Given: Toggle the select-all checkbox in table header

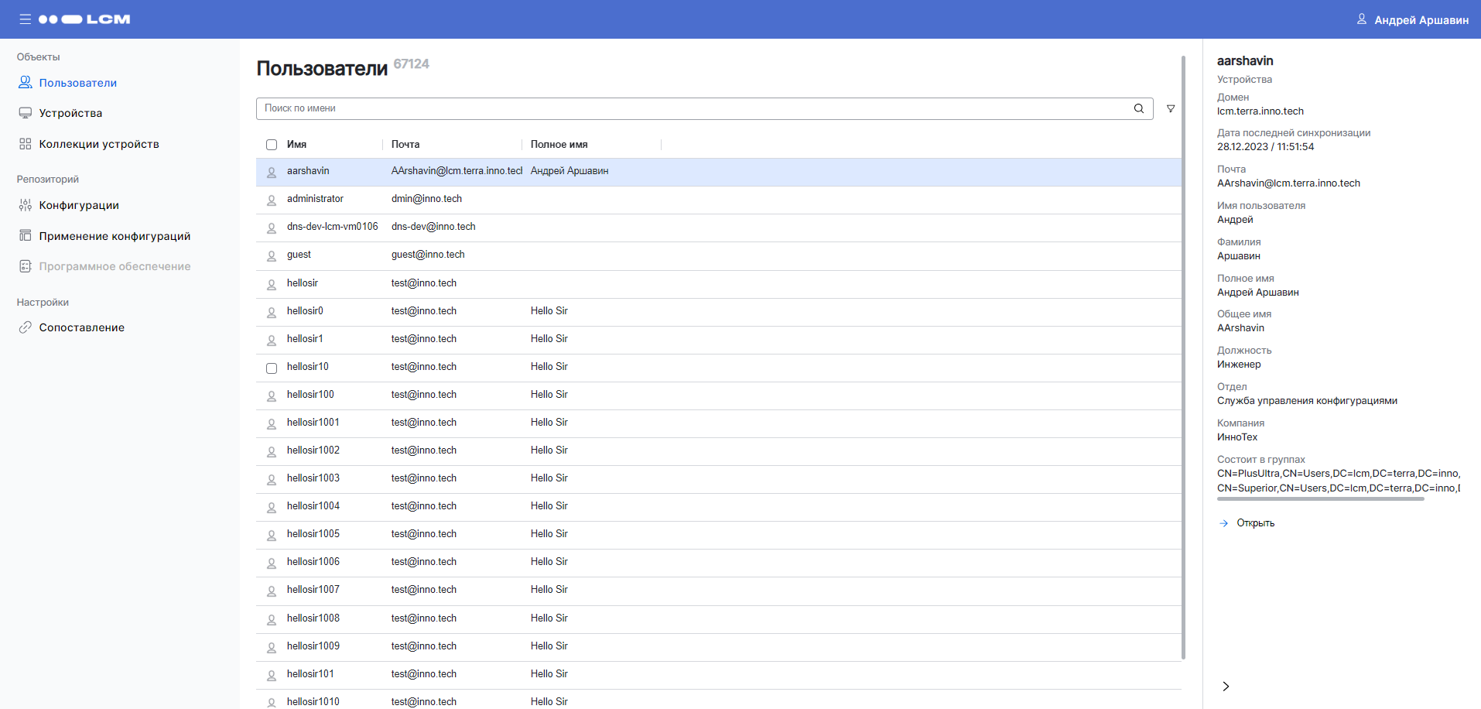Looking at the screenshot, I should (271, 145).
